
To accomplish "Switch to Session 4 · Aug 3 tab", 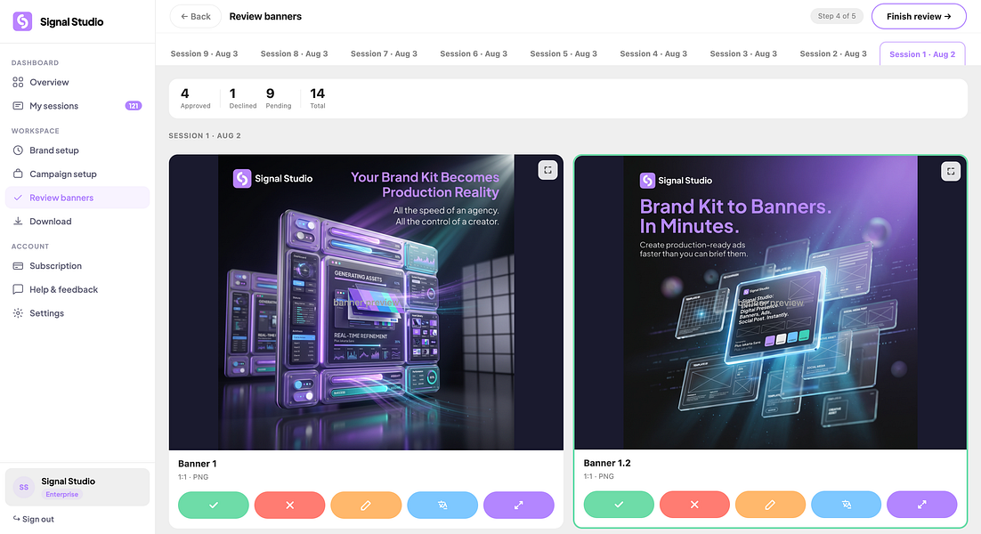I will coord(653,53).
